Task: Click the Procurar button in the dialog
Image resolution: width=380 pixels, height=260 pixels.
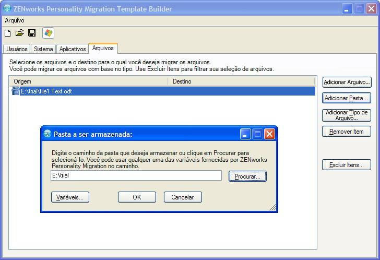Action: tap(247, 176)
